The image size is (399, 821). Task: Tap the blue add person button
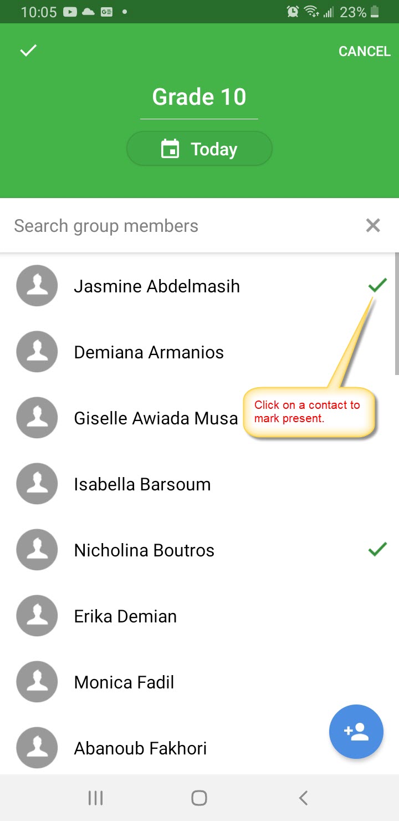tap(356, 732)
